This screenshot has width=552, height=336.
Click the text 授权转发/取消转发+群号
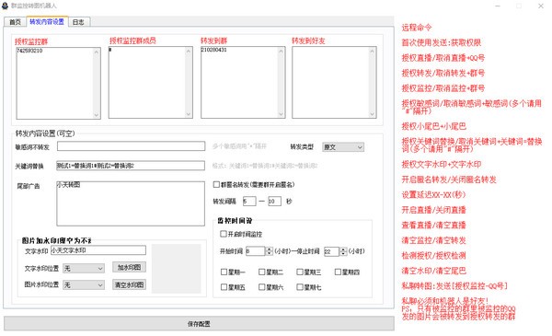point(443,73)
